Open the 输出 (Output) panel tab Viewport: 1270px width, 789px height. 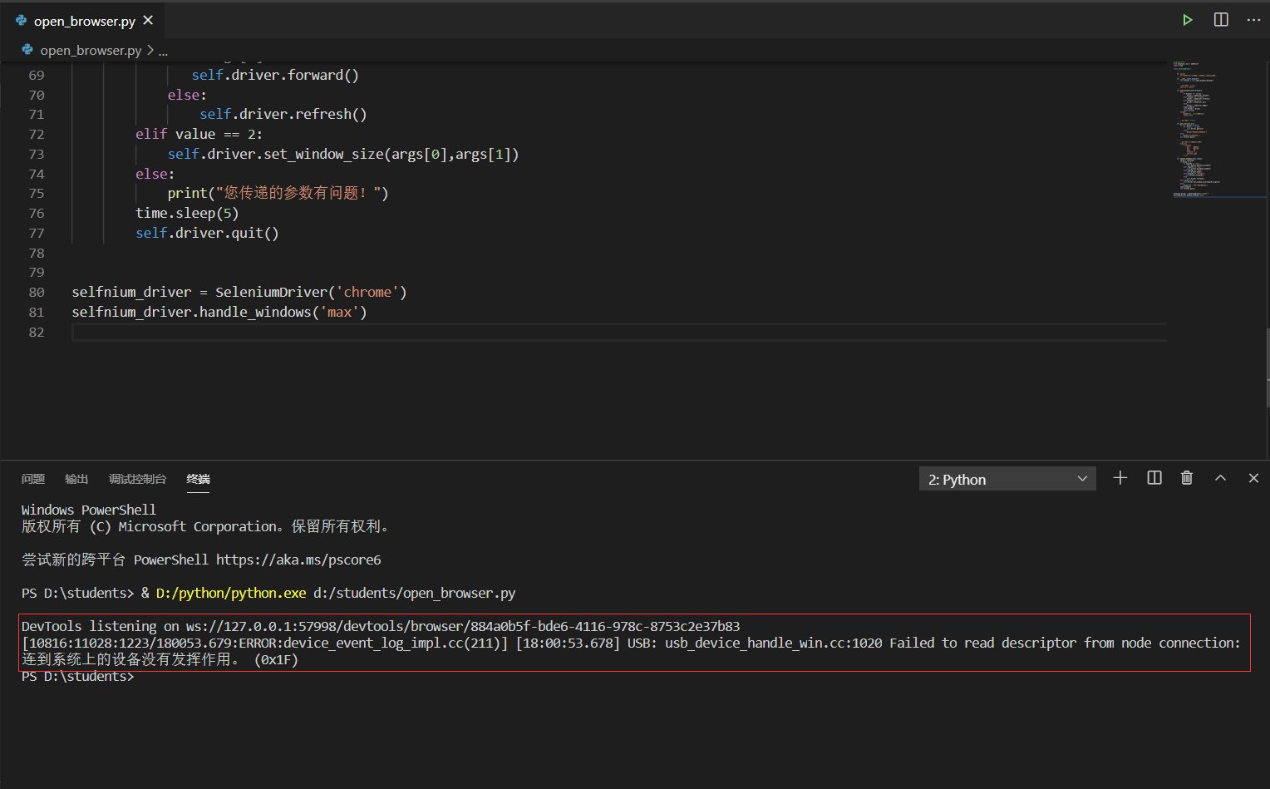pyautogui.click(x=76, y=479)
